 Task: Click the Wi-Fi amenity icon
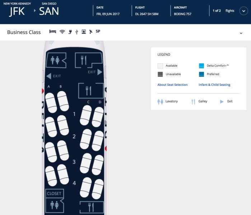click(62, 32)
